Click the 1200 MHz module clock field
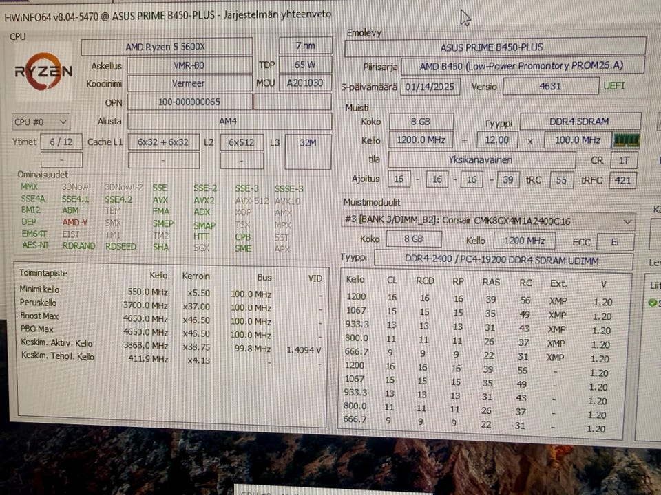 524,241
